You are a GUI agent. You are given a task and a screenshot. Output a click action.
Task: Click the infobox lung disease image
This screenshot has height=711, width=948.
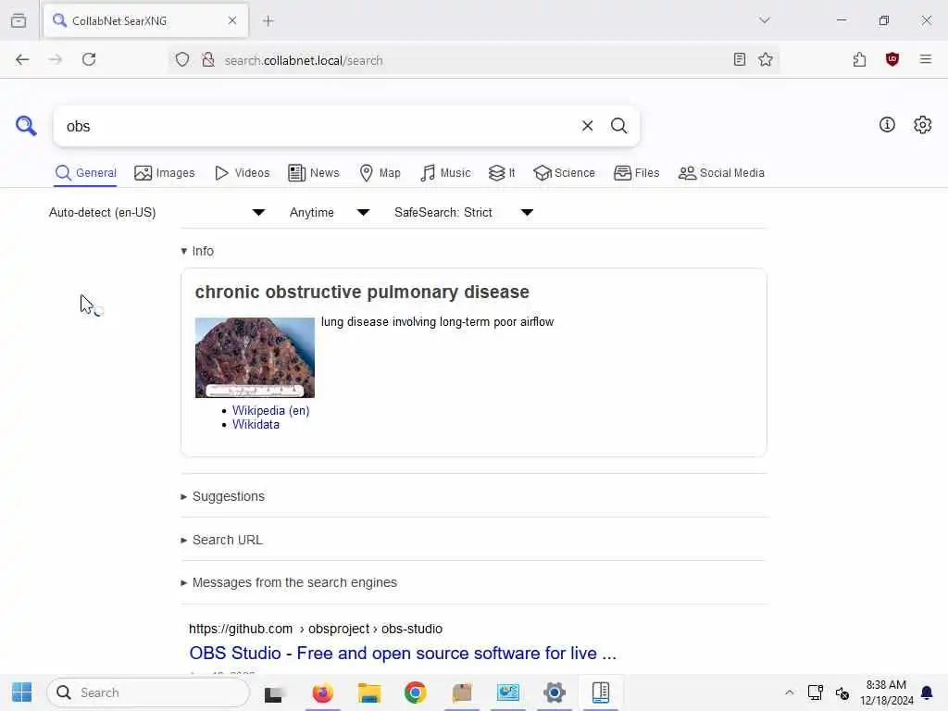[255, 357]
